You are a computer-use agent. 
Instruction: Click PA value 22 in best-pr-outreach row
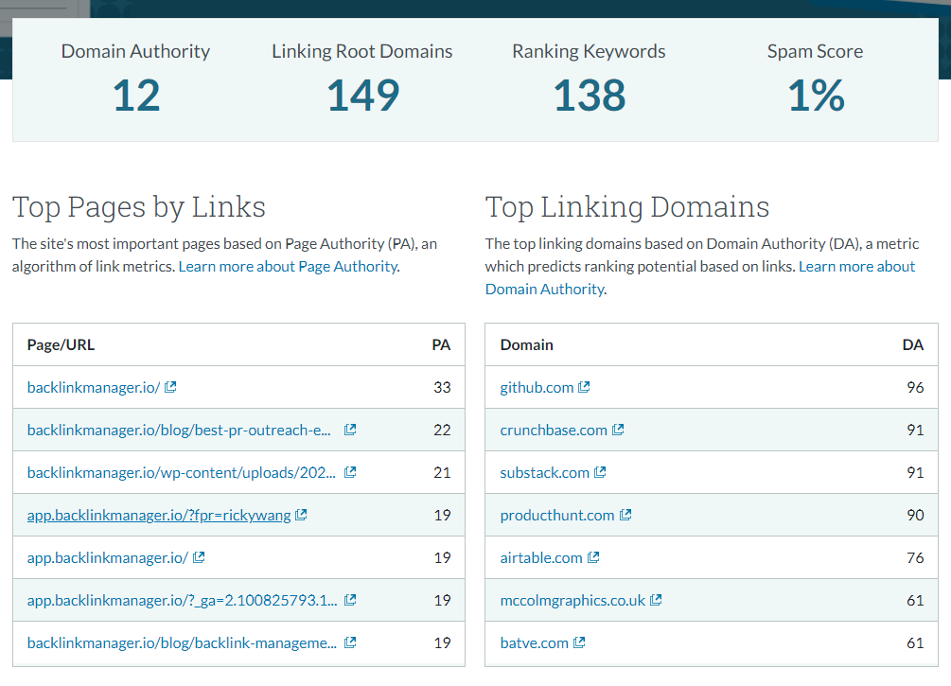tap(442, 430)
